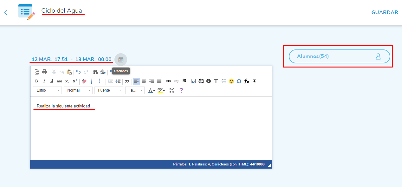Undo the last edit
Viewport: 402px width, 187px height.
click(78, 72)
